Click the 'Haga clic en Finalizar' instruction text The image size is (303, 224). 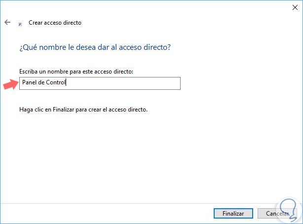tap(83, 110)
